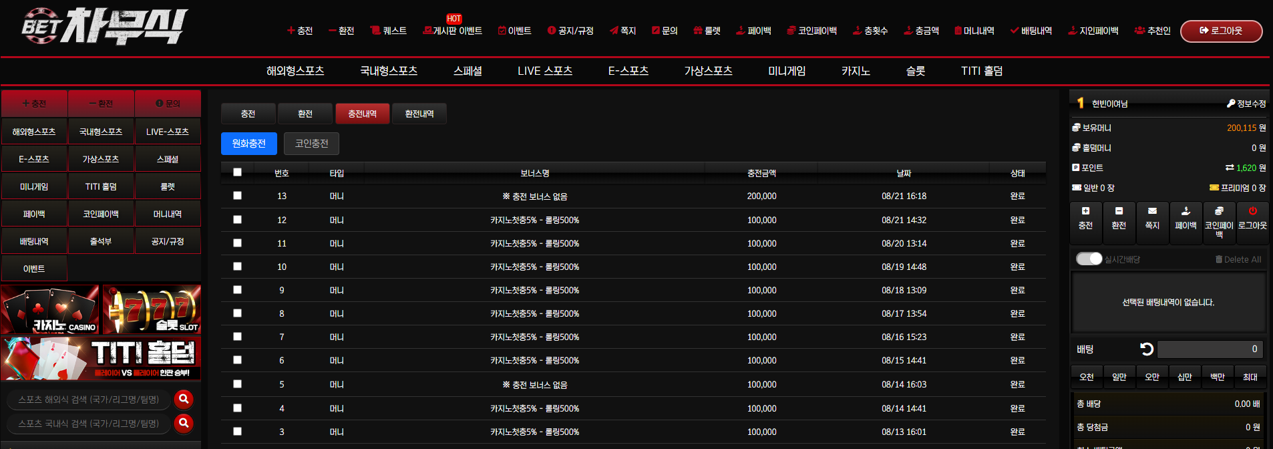Screen dimensions: 1273x449
Task: Click the point exchange arrows icon
Action: (x=1229, y=168)
